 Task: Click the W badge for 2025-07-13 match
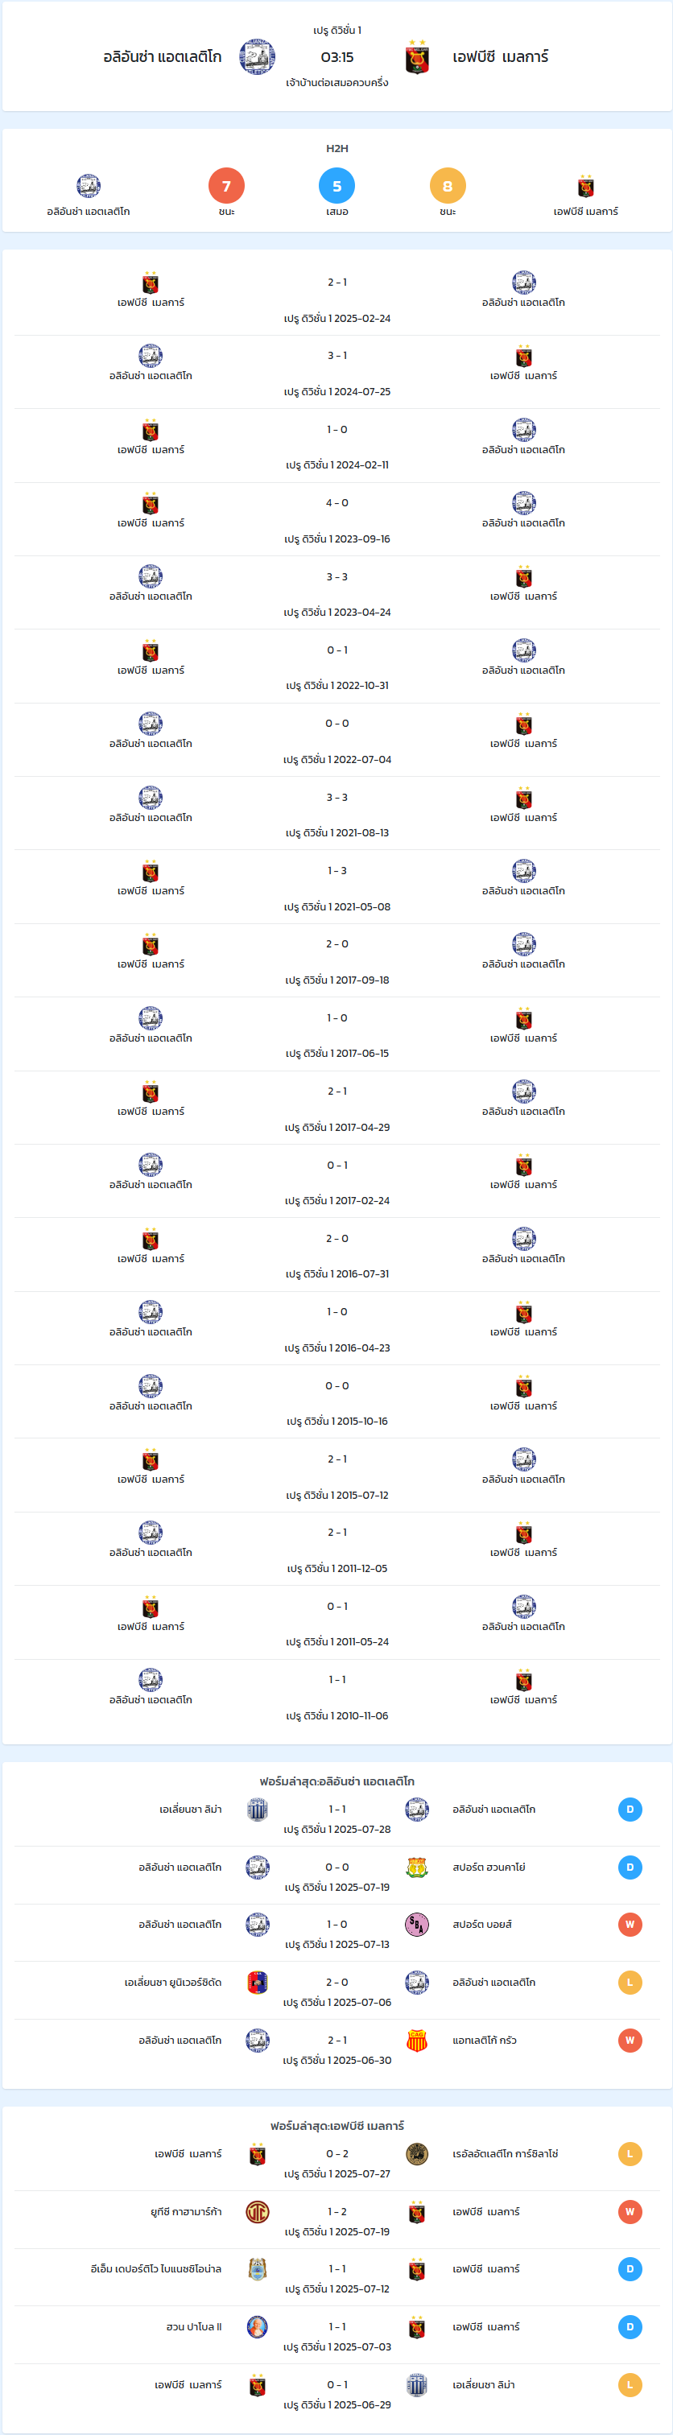(630, 1925)
